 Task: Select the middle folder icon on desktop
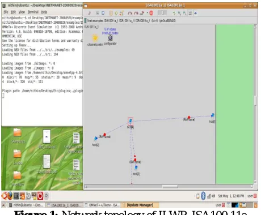click(x=17, y=154)
